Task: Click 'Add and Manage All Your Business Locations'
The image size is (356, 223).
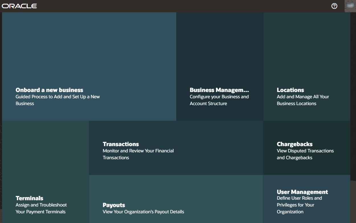Action: point(303,100)
